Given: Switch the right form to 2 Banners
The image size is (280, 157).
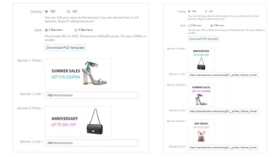Looking at the screenshot, I should pos(189,26).
